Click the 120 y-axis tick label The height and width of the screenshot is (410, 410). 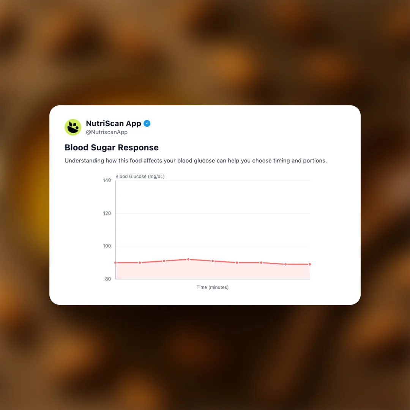point(107,213)
